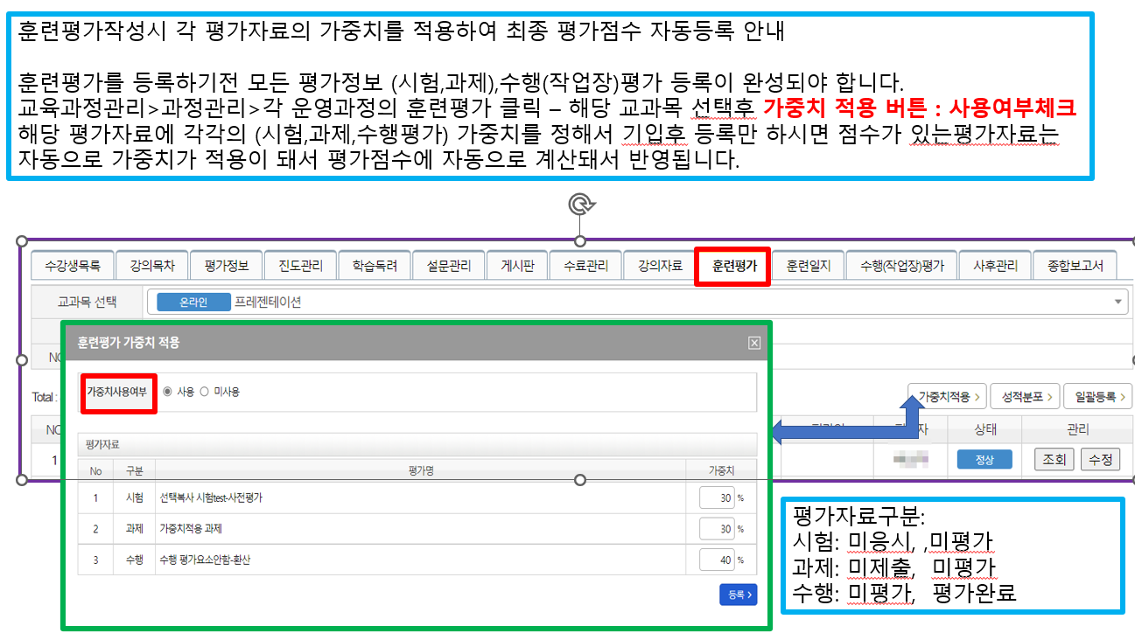This screenshot has width=1135, height=633.
Task: Close the 훈련평가 가중치 적용 dialog
Action: coord(753,343)
